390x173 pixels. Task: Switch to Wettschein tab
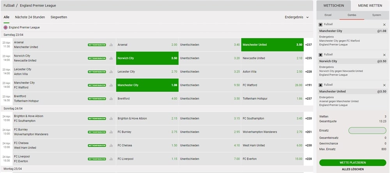coord(333,5)
